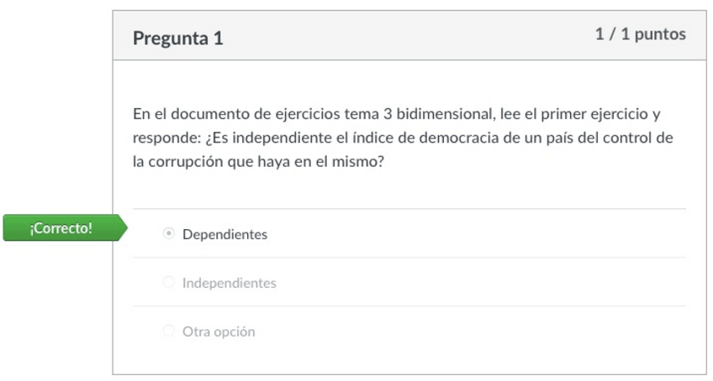Click the Dependientes answer label
This screenshot has height=381, width=713.
point(224,235)
